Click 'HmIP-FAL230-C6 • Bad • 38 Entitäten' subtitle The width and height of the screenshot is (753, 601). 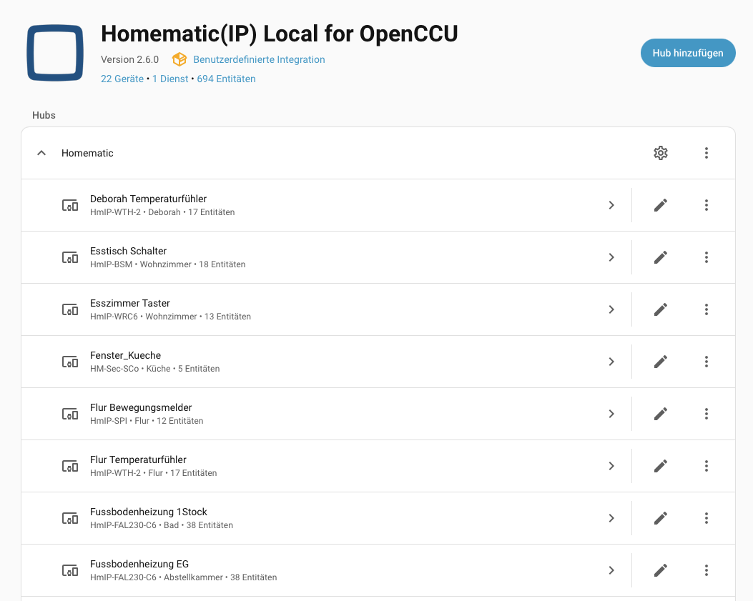coord(162,525)
